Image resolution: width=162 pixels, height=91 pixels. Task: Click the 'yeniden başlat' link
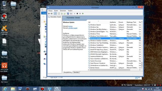pos(73,28)
